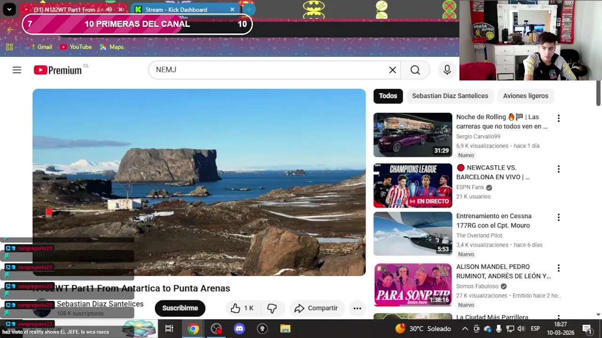602x338 pixels.
Task: Open options menu for Newcastle vs. Barcelona
Action: [x=559, y=169]
